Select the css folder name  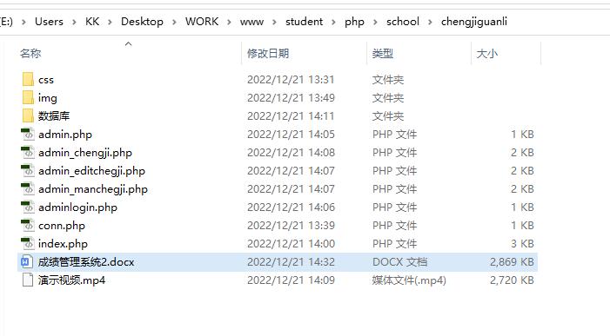tap(46, 80)
